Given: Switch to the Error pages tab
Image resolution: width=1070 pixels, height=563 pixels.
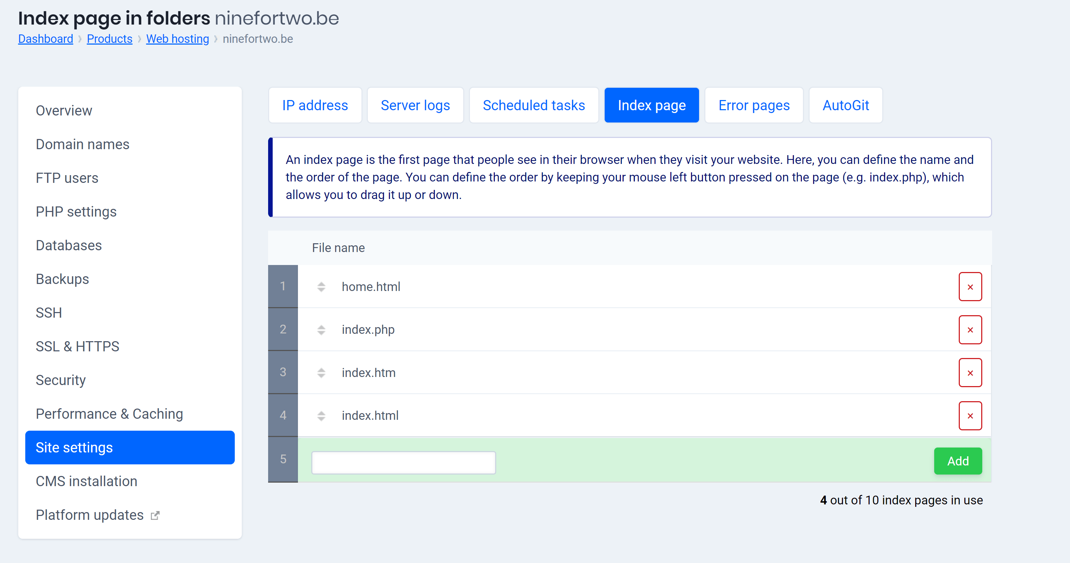Looking at the screenshot, I should [753, 106].
